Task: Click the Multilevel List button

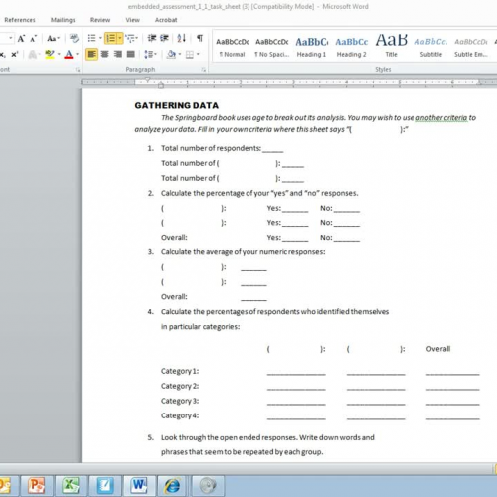Action: pos(131,38)
